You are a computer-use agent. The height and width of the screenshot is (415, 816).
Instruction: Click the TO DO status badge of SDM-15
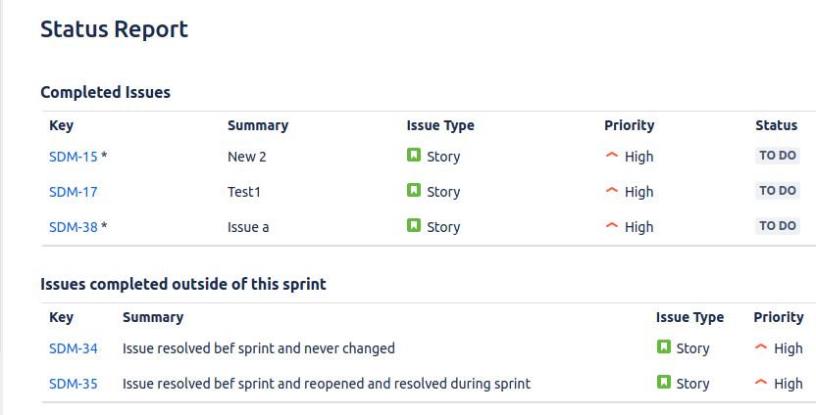pyautogui.click(x=778, y=156)
